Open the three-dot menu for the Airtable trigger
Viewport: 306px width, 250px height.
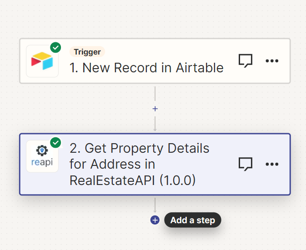272,61
